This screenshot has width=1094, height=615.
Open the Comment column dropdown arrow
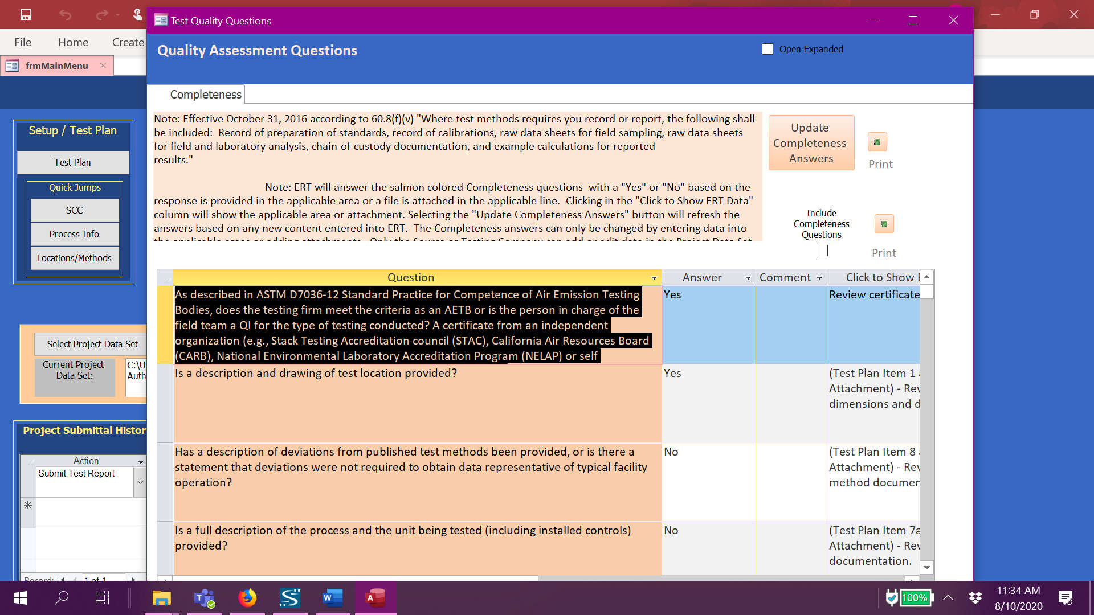pos(819,278)
